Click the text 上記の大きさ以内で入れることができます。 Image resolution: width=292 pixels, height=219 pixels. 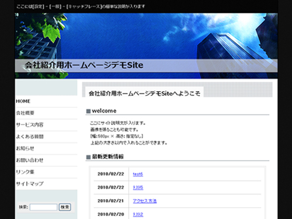click(x=128, y=143)
